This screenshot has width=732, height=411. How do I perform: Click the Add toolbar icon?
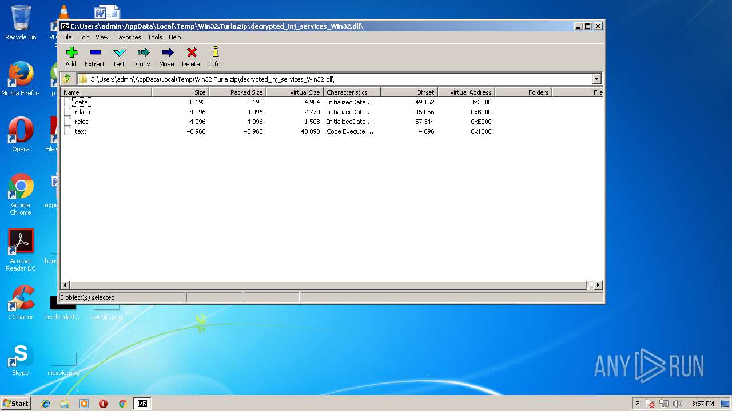(x=71, y=57)
